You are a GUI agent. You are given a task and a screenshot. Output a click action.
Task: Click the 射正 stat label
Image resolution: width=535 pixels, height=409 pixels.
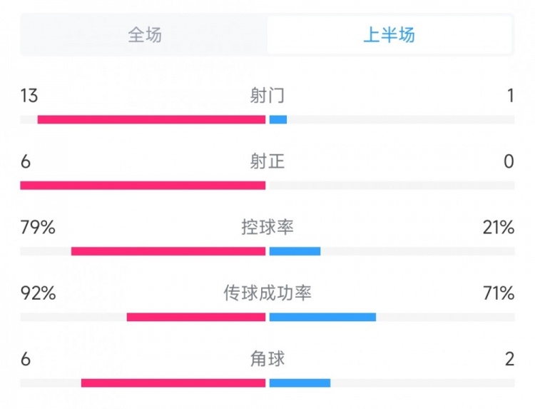[267, 162]
